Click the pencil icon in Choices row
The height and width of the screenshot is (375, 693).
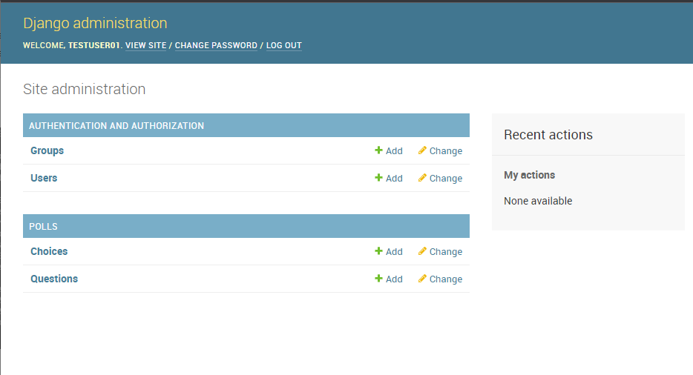click(x=422, y=251)
